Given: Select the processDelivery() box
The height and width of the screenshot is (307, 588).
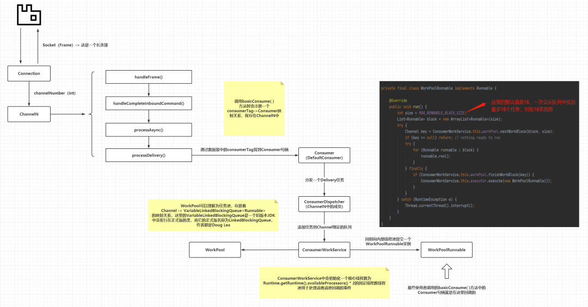Looking at the screenshot, I should pyautogui.click(x=149, y=155).
